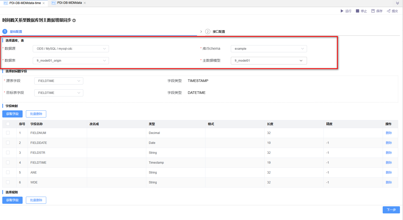This screenshot has height=220, width=403.
Task: Click the 下一步 button
Action: tap(391, 210)
